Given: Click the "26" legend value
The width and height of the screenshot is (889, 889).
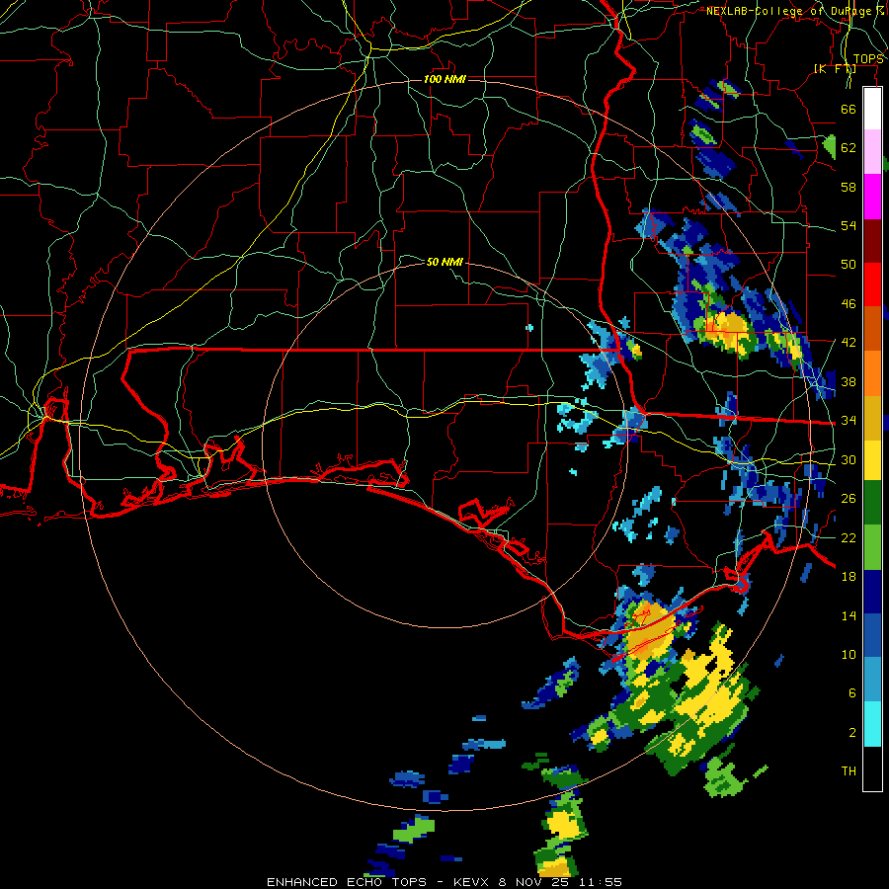Looking at the screenshot, I should point(849,499).
